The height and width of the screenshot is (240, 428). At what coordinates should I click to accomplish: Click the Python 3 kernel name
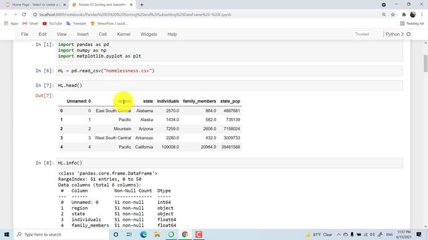[395, 34]
